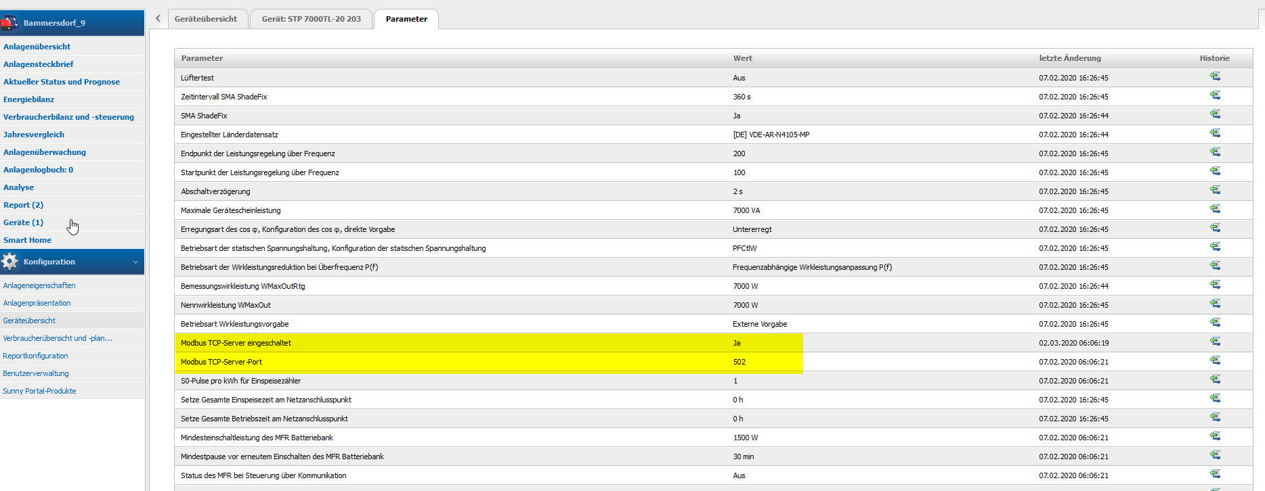Image resolution: width=1265 pixels, height=491 pixels.
Task: Open Verbraucherbilanz und -steuerung
Action: [69, 117]
